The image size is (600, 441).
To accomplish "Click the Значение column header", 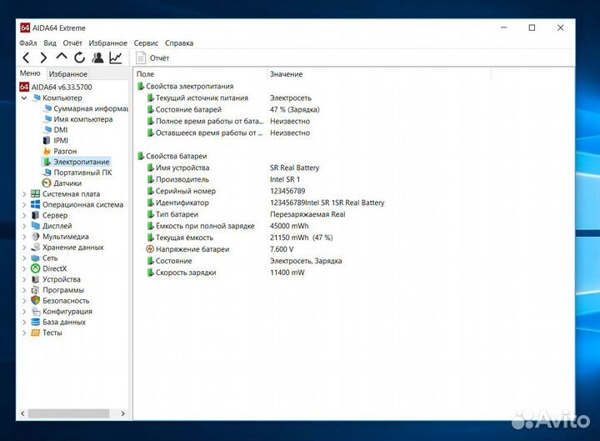I will tap(286, 74).
